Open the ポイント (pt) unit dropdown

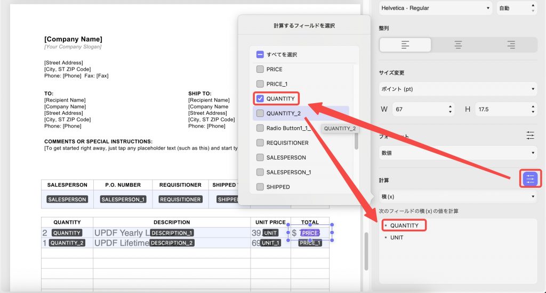[x=458, y=89]
